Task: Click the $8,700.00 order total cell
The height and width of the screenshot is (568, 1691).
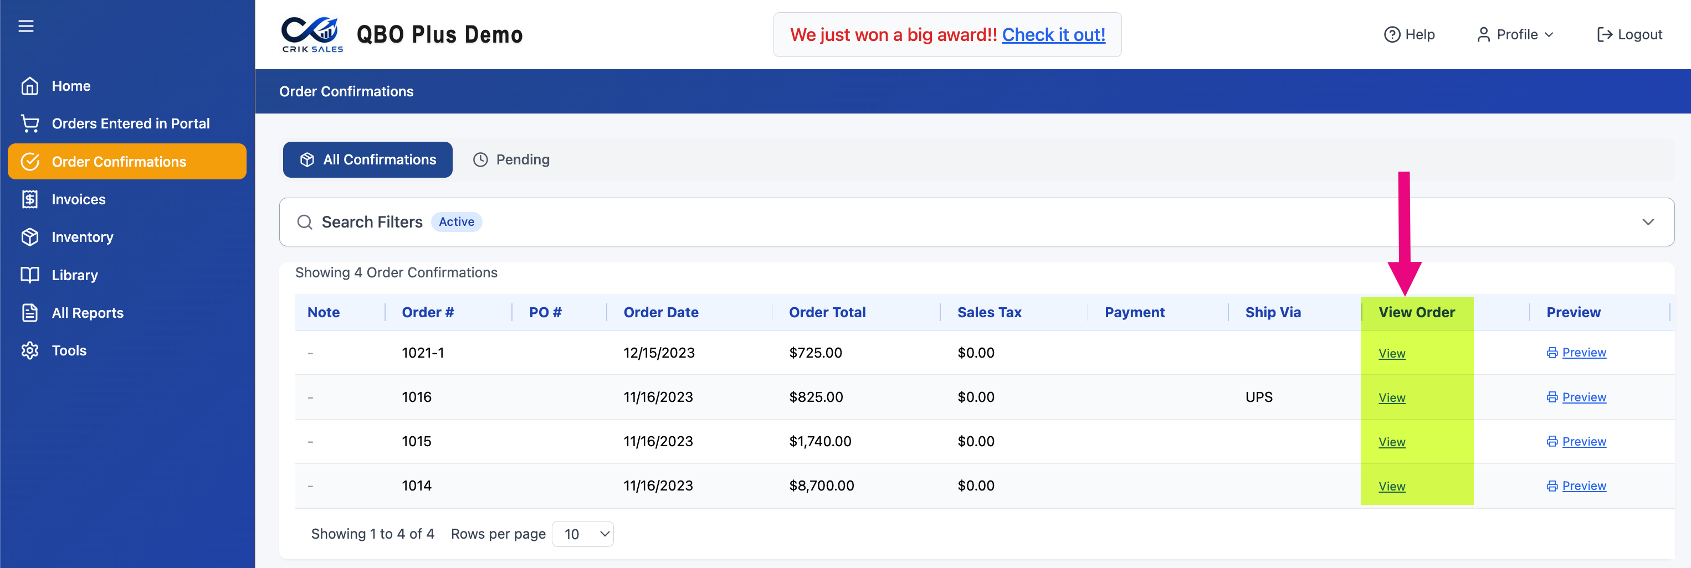Action: 821,486
